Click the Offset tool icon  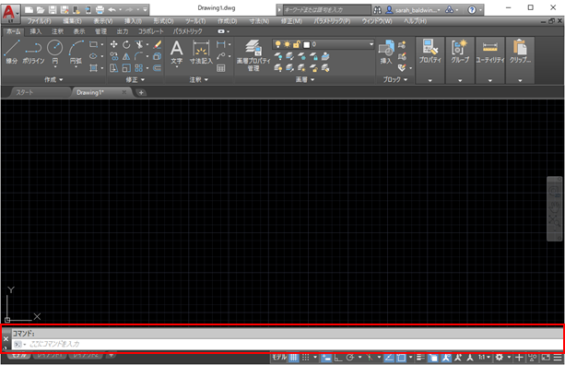(157, 67)
